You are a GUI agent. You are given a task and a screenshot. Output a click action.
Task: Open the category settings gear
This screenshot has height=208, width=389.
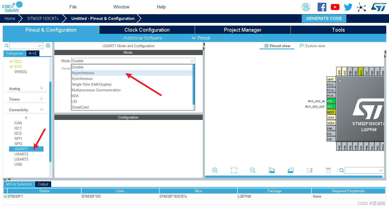pyautogui.click(x=48, y=46)
